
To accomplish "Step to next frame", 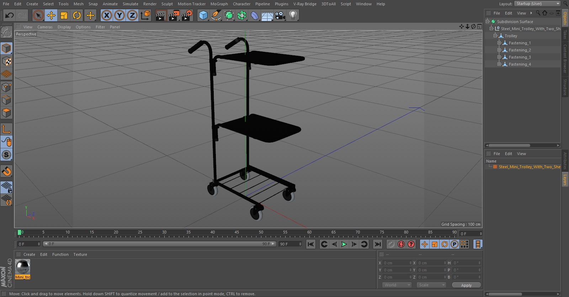I will (354, 244).
